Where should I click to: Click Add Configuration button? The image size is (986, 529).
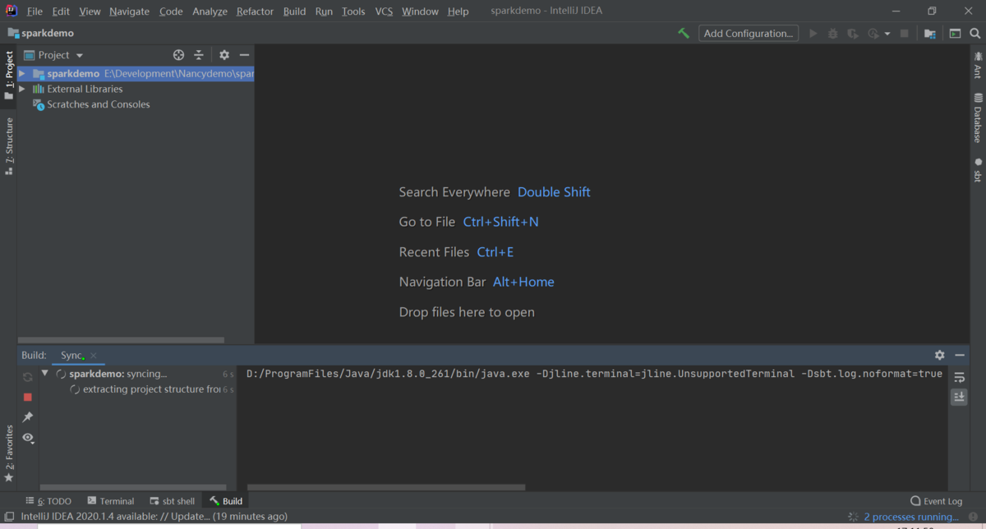coord(749,34)
